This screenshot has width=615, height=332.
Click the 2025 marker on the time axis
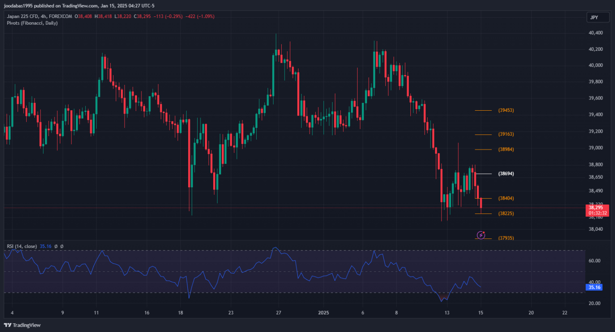coord(323,313)
